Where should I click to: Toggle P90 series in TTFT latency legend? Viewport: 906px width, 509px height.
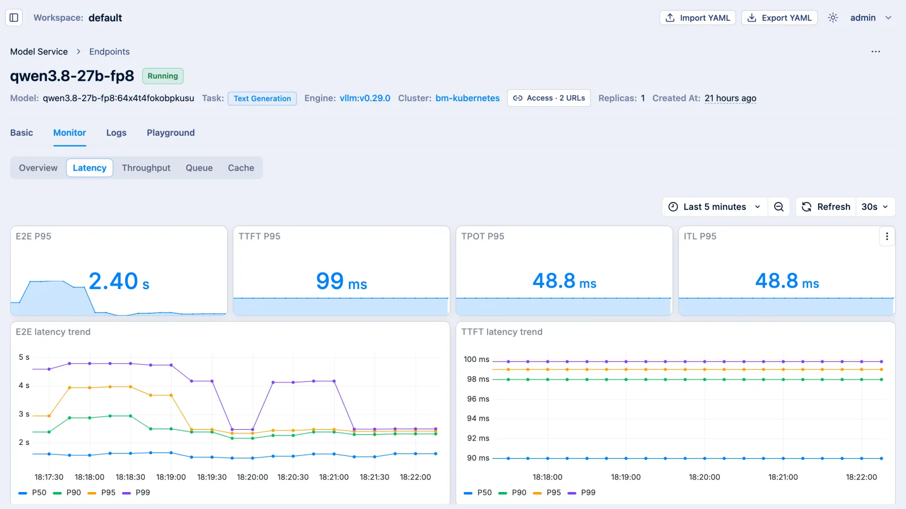click(x=513, y=493)
